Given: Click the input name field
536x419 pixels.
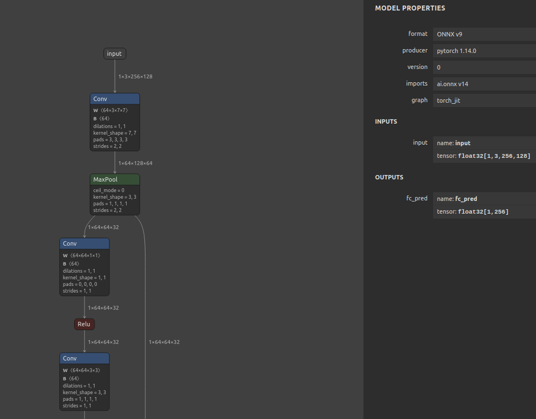Looking at the screenshot, I should click(483, 143).
